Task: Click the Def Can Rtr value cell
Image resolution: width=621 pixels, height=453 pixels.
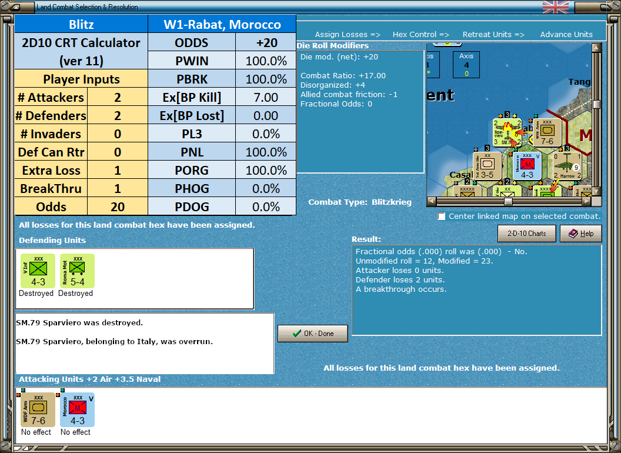Action: pos(117,152)
